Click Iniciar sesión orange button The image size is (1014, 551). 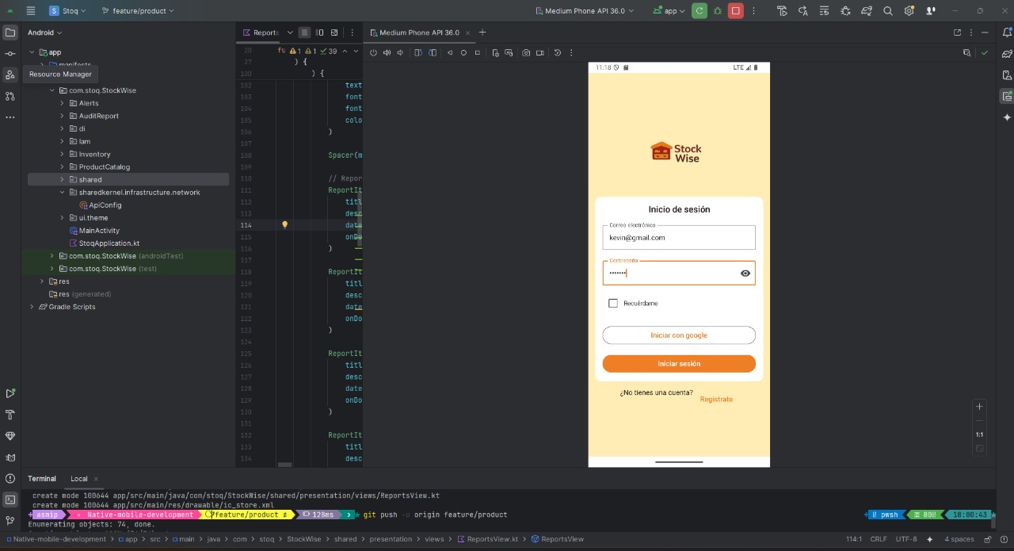click(679, 364)
